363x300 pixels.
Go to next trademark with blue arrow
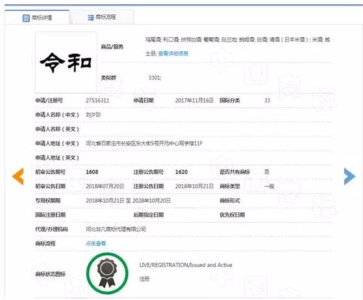[349, 176]
